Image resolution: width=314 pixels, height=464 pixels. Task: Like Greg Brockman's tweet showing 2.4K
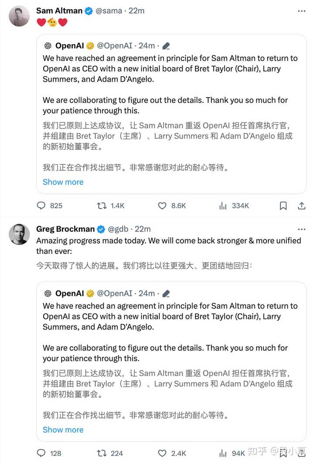[162, 453]
